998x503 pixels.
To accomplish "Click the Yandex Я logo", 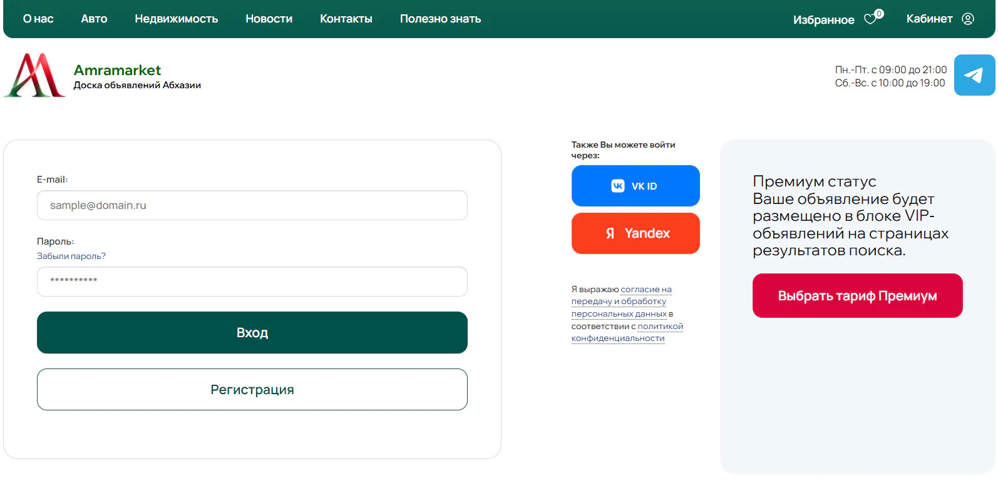I will tap(610, 233).
